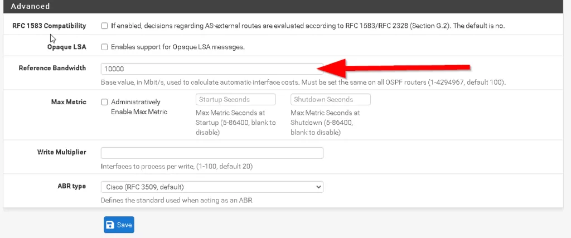Click 'Interfaces to process per write' help text
This screenshot has width=571, height=238.
click(177, 167)
